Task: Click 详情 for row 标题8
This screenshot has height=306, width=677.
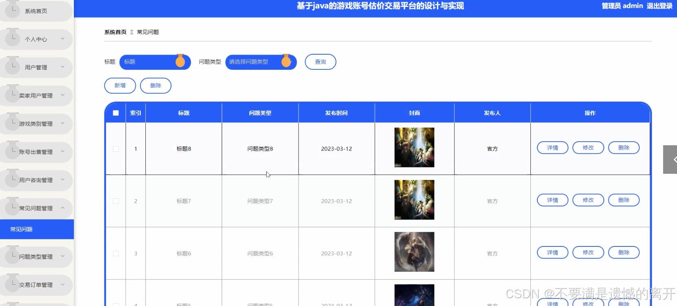Action: pyautogui.click(x=552, y=148)
